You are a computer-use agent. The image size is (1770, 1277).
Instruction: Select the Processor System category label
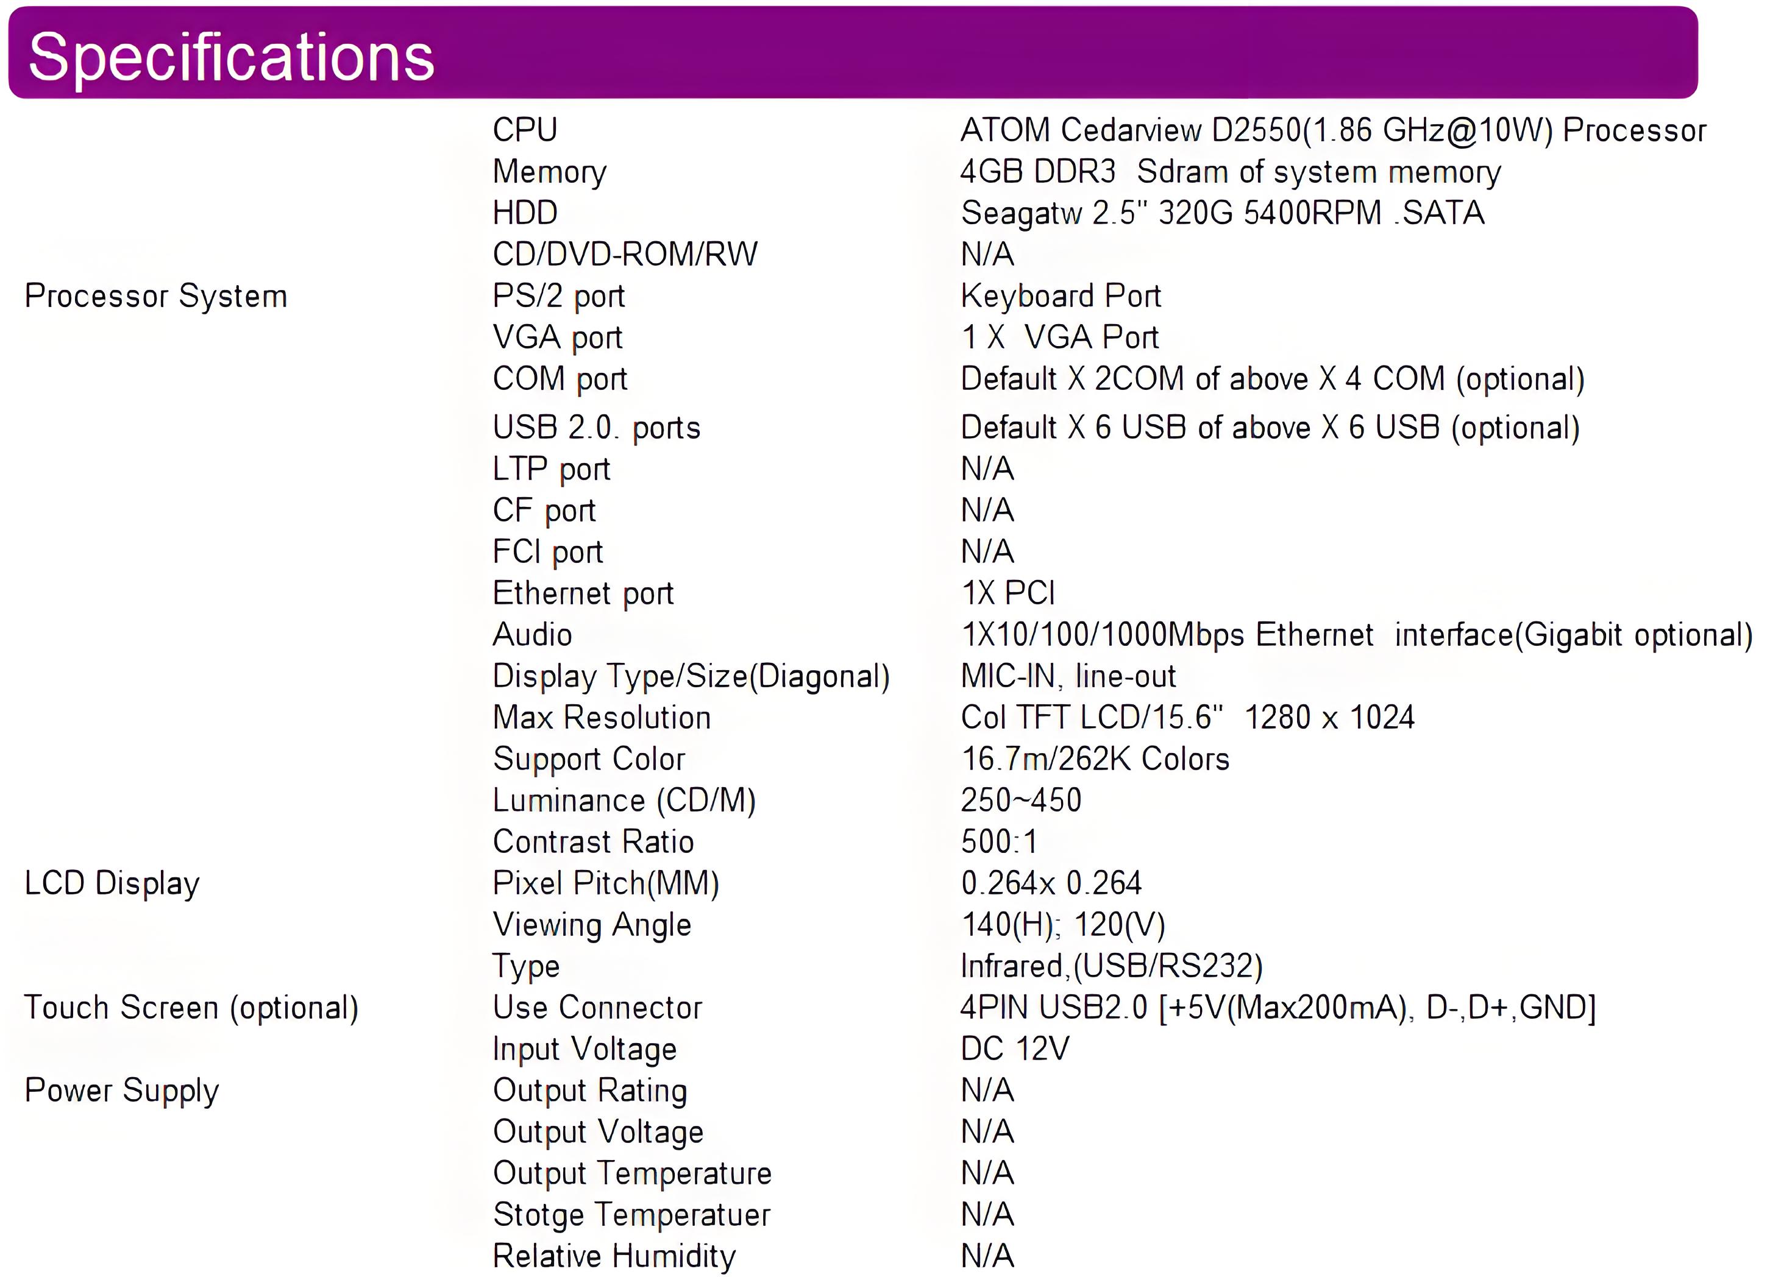(x=156, y=297)
